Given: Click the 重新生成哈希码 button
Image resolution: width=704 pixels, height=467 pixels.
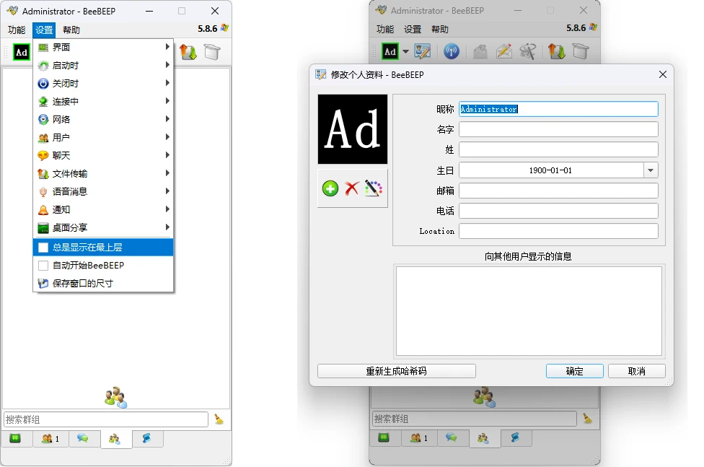Looking at the screenshot, I should [397, 371].
